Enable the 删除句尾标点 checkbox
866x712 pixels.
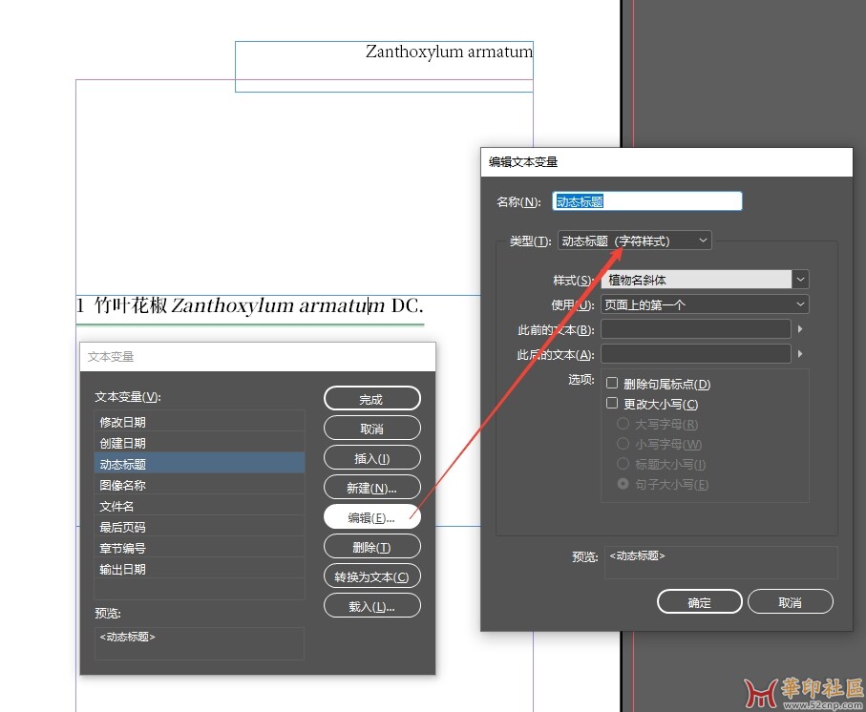612,384
